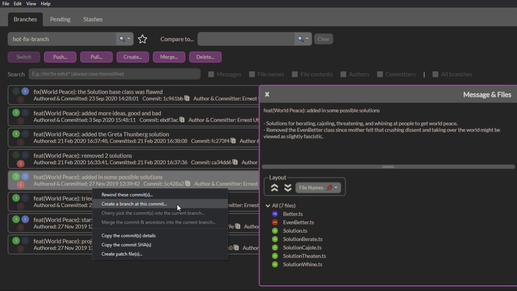Click the Push... button
The image size is (517, 291).
[60, 57]
